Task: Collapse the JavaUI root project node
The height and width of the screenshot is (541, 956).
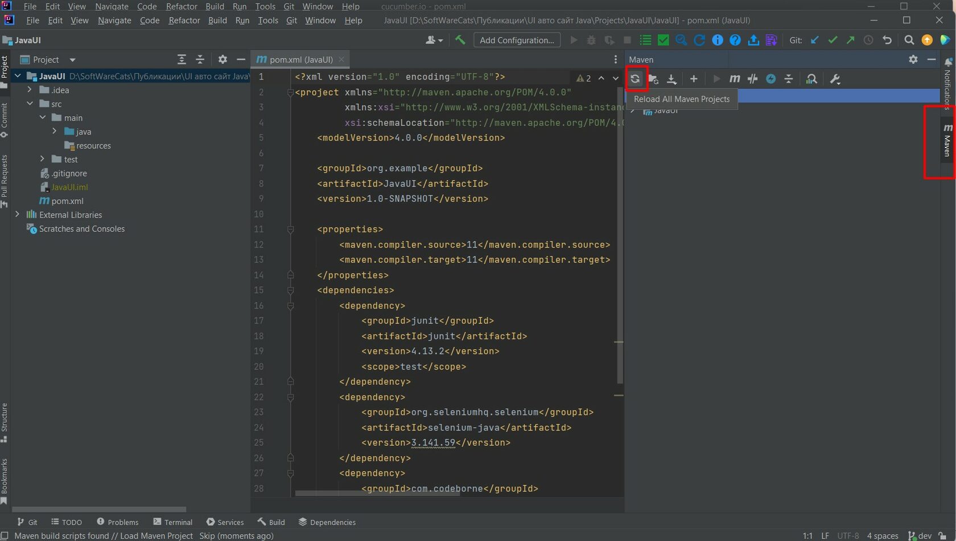Action: 18,76
